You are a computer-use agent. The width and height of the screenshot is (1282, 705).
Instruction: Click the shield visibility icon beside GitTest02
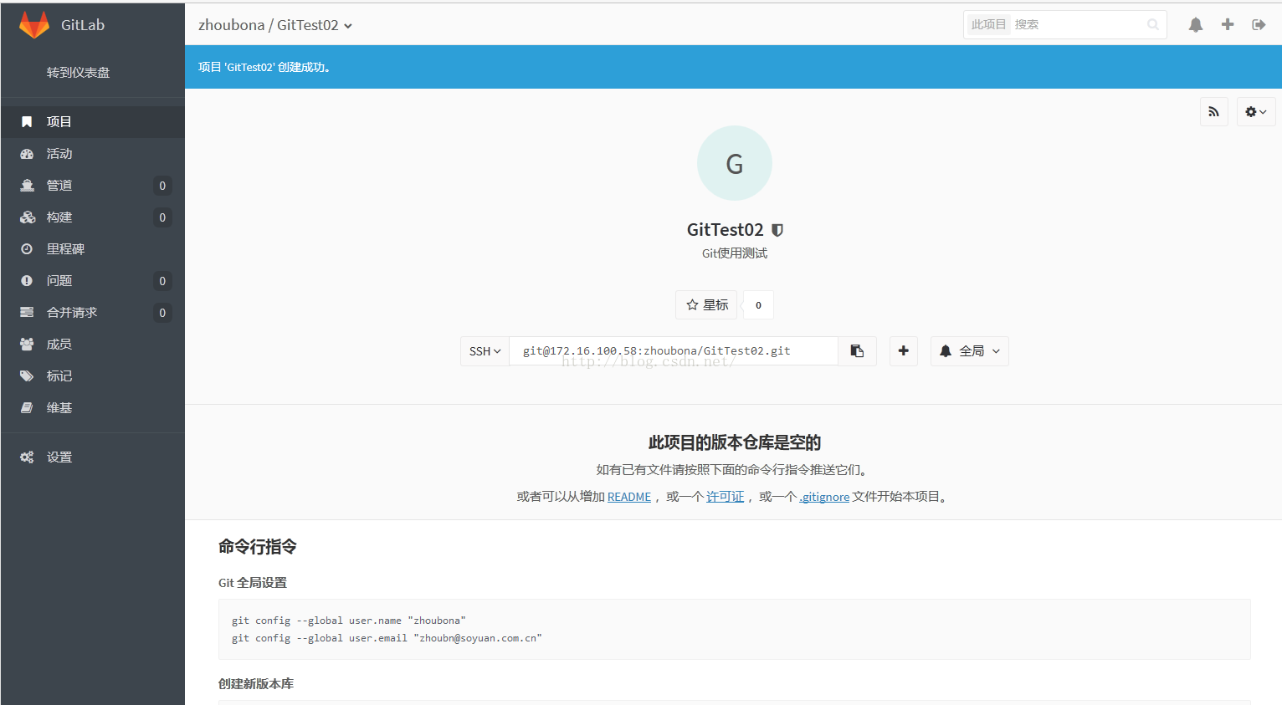click(777, 230)
